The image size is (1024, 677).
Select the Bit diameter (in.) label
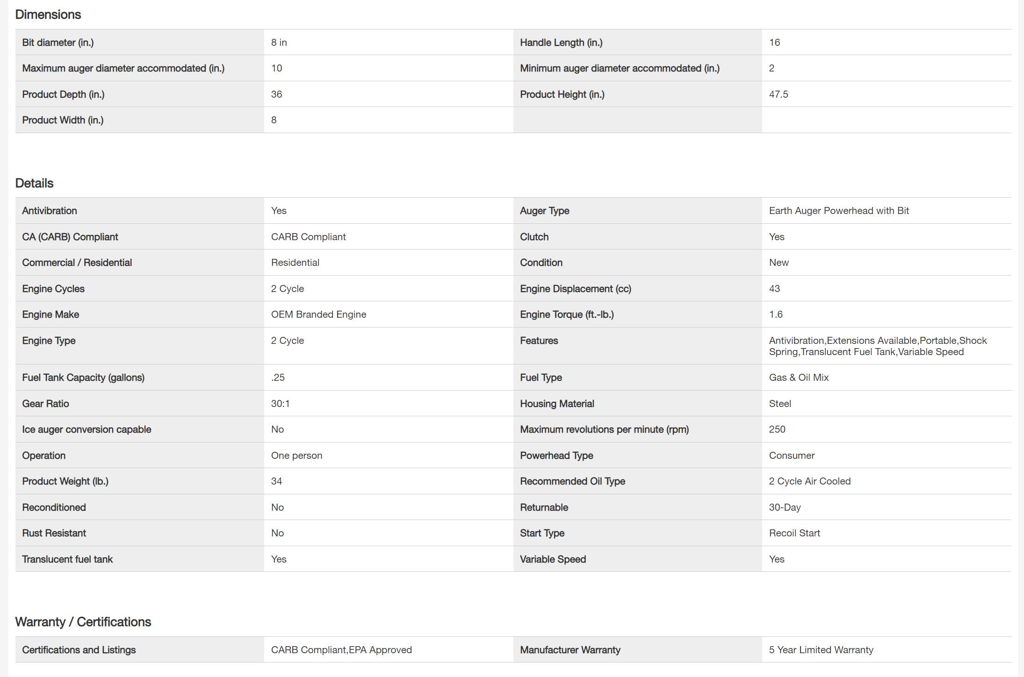tap(58, 43)
